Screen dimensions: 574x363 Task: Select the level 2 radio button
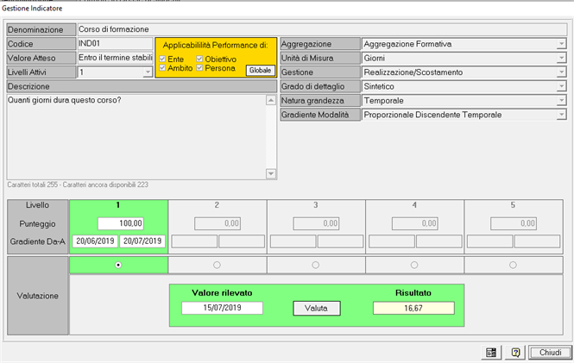point(217,265)
